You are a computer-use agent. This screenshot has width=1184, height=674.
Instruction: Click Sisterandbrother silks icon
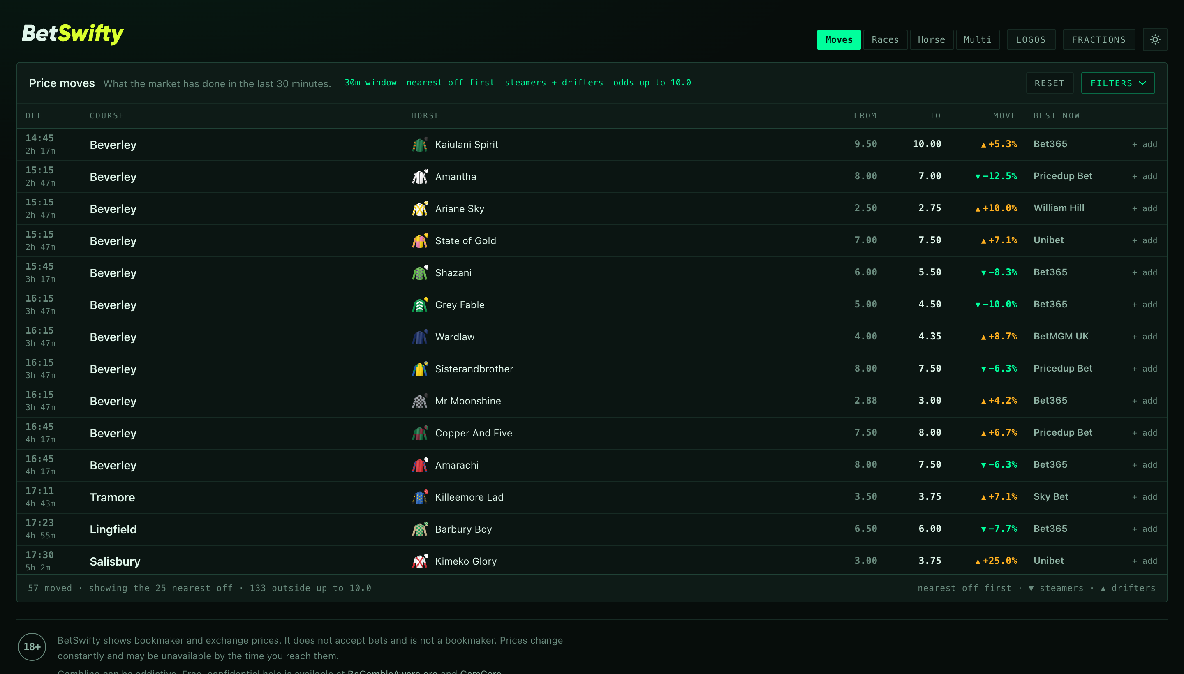pyautogui.click(x=420, y=369)
